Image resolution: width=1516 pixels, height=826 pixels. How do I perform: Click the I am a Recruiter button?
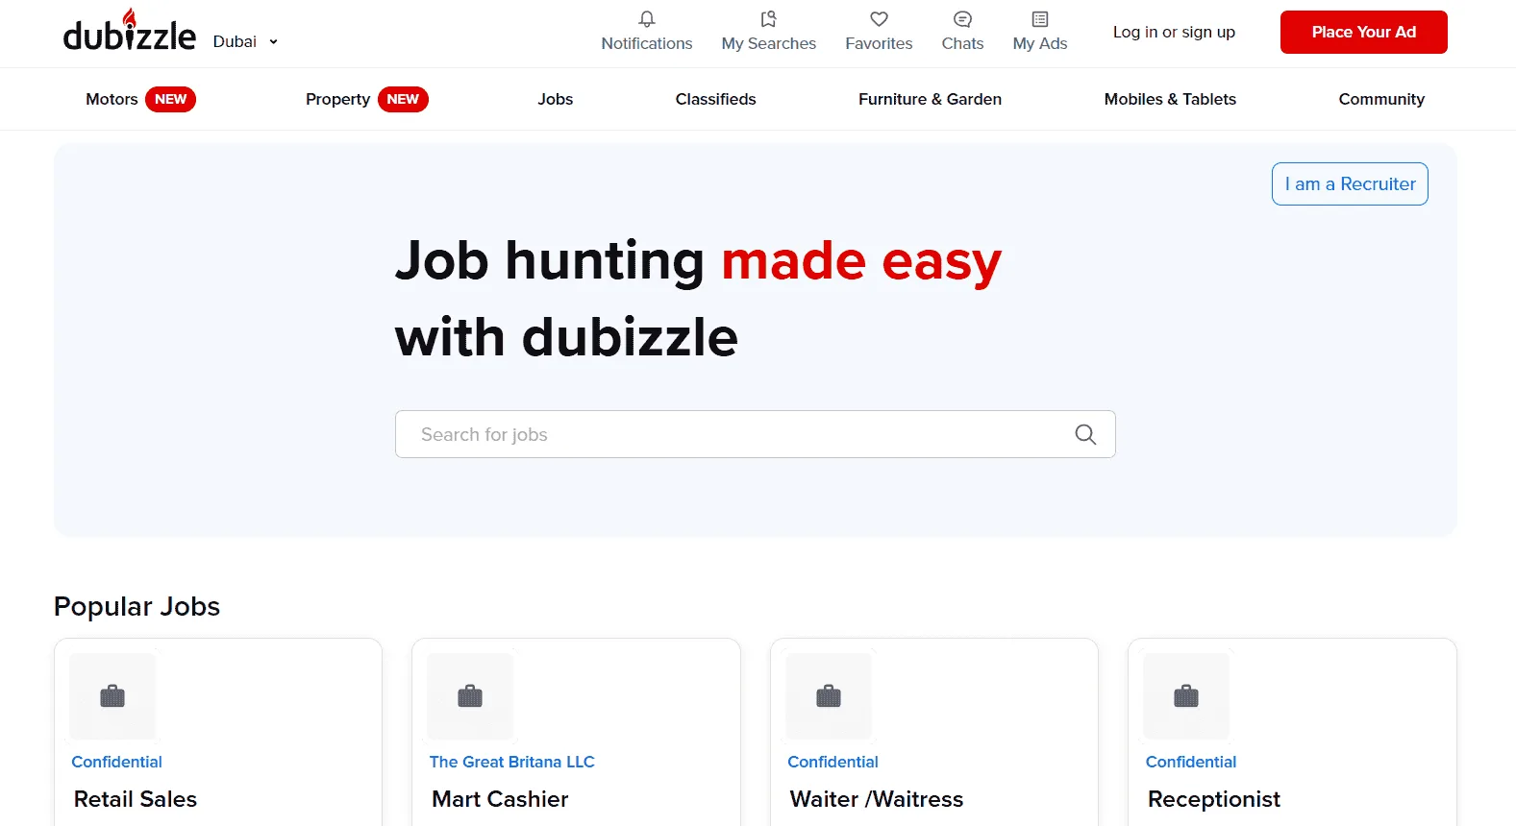tap(1349, 183)
